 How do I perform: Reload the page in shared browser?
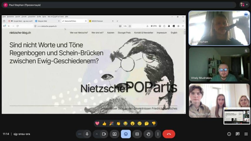[x=17, y=26]
